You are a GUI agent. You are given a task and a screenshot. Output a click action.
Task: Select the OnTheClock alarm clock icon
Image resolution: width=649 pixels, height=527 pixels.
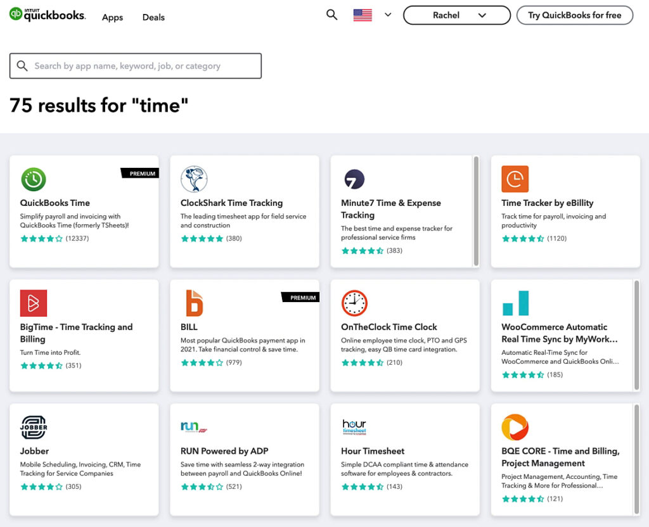(x=354, y=303)
